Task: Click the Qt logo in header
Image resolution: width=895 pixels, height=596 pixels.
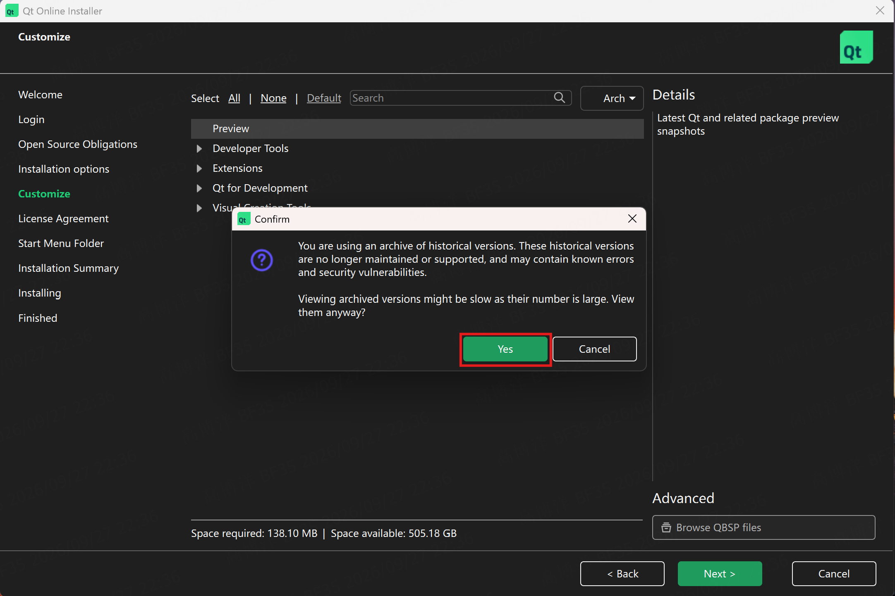Action: coord(856,47)
